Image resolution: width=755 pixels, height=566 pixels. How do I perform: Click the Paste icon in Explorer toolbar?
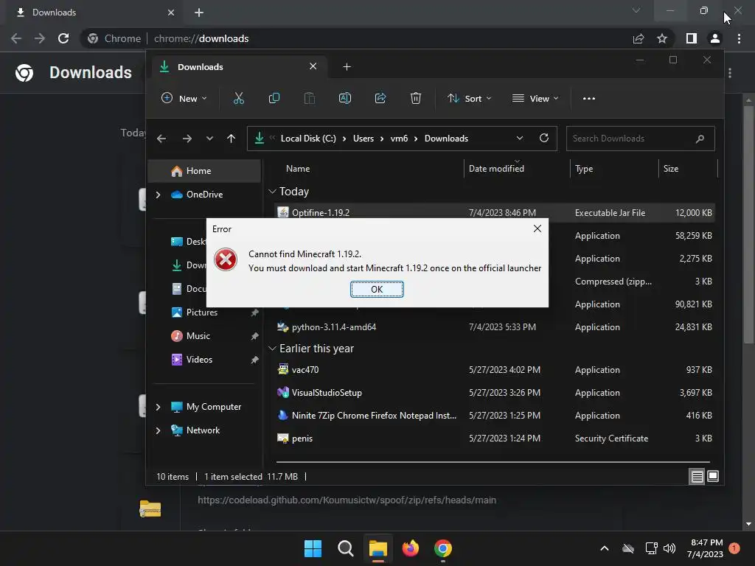pyautogui.click(x=310, y=99)
